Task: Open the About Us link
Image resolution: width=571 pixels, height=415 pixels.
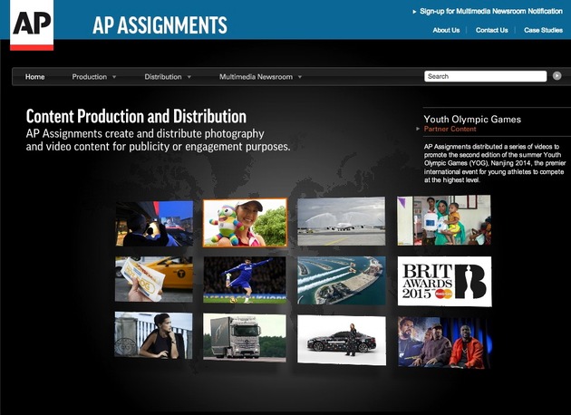Action: 446,30
